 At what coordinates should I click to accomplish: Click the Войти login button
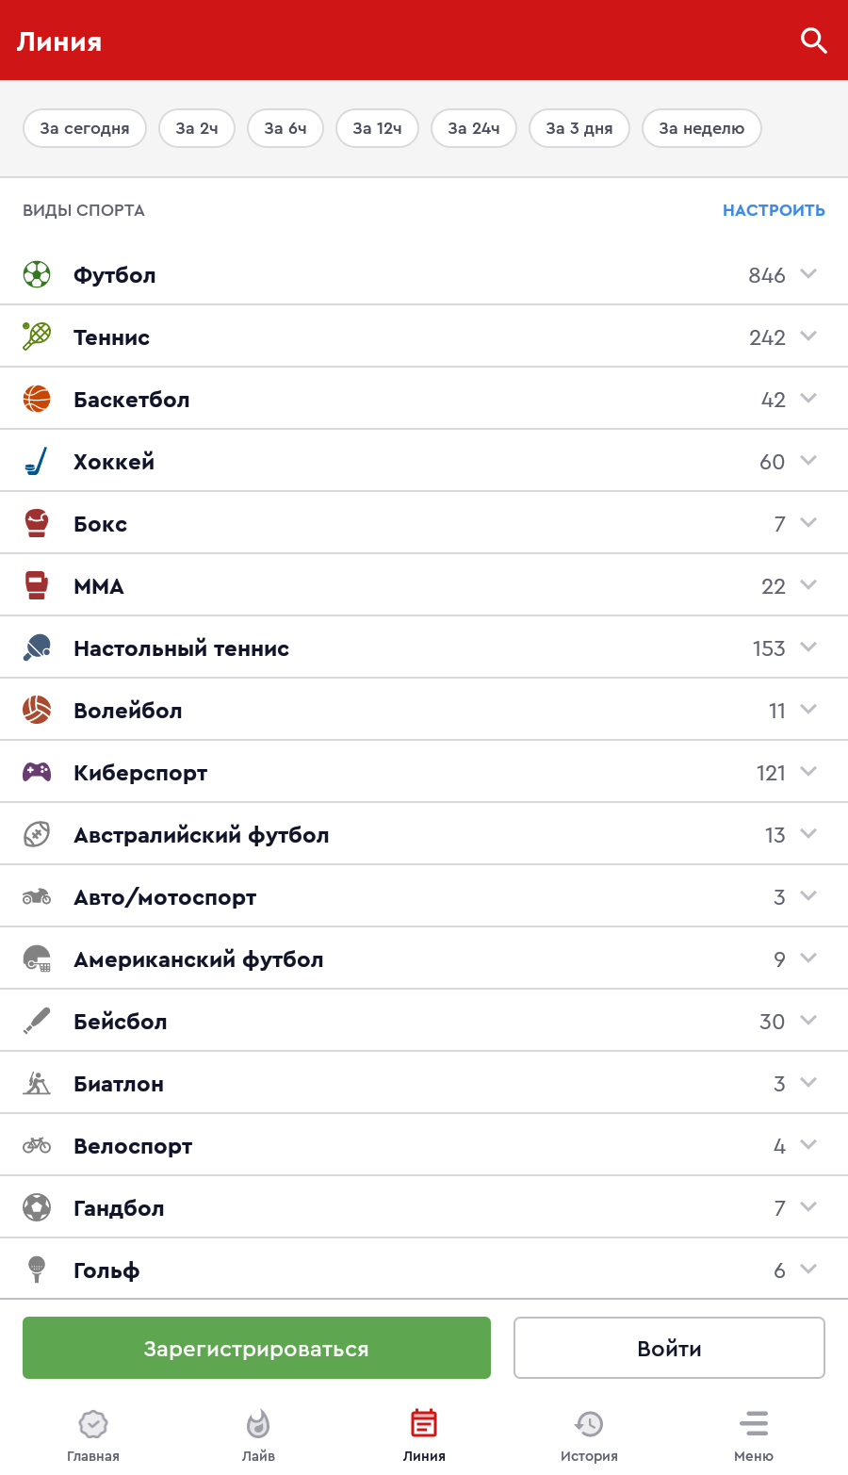coord(669,1348)
